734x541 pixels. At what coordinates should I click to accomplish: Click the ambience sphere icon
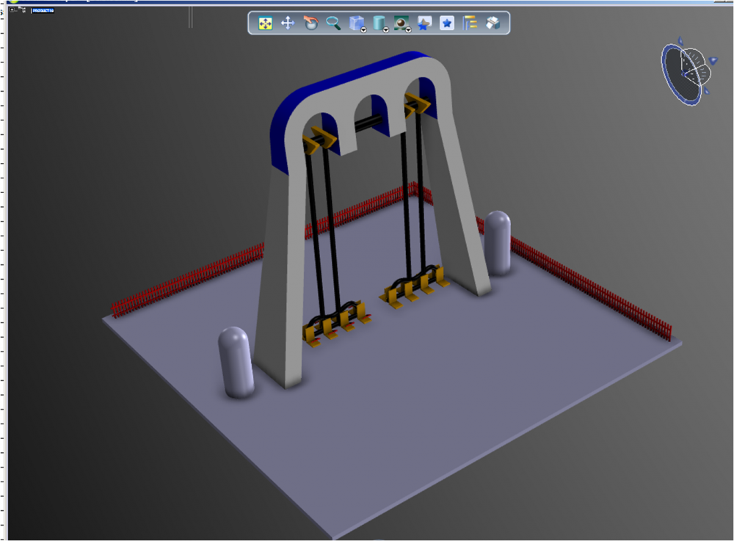[x=401, y=23]
